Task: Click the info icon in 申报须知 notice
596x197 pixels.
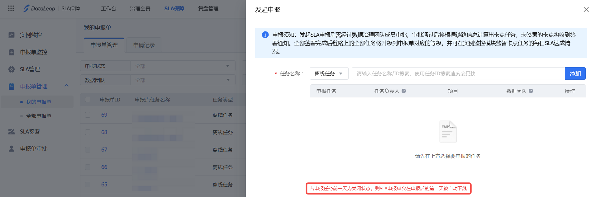Action: coord(265,35)
